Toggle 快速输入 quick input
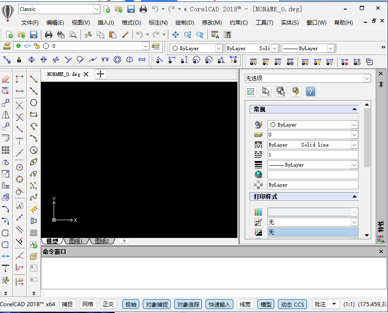The width and height of the screenshot is (388, 313). click(220, 304)
